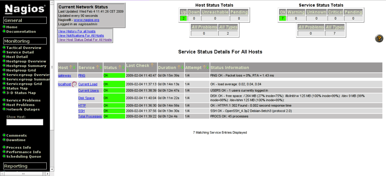Sort Service column descending with green arrow
Viewport: 386px width, 176px height.
pos(100,67)
